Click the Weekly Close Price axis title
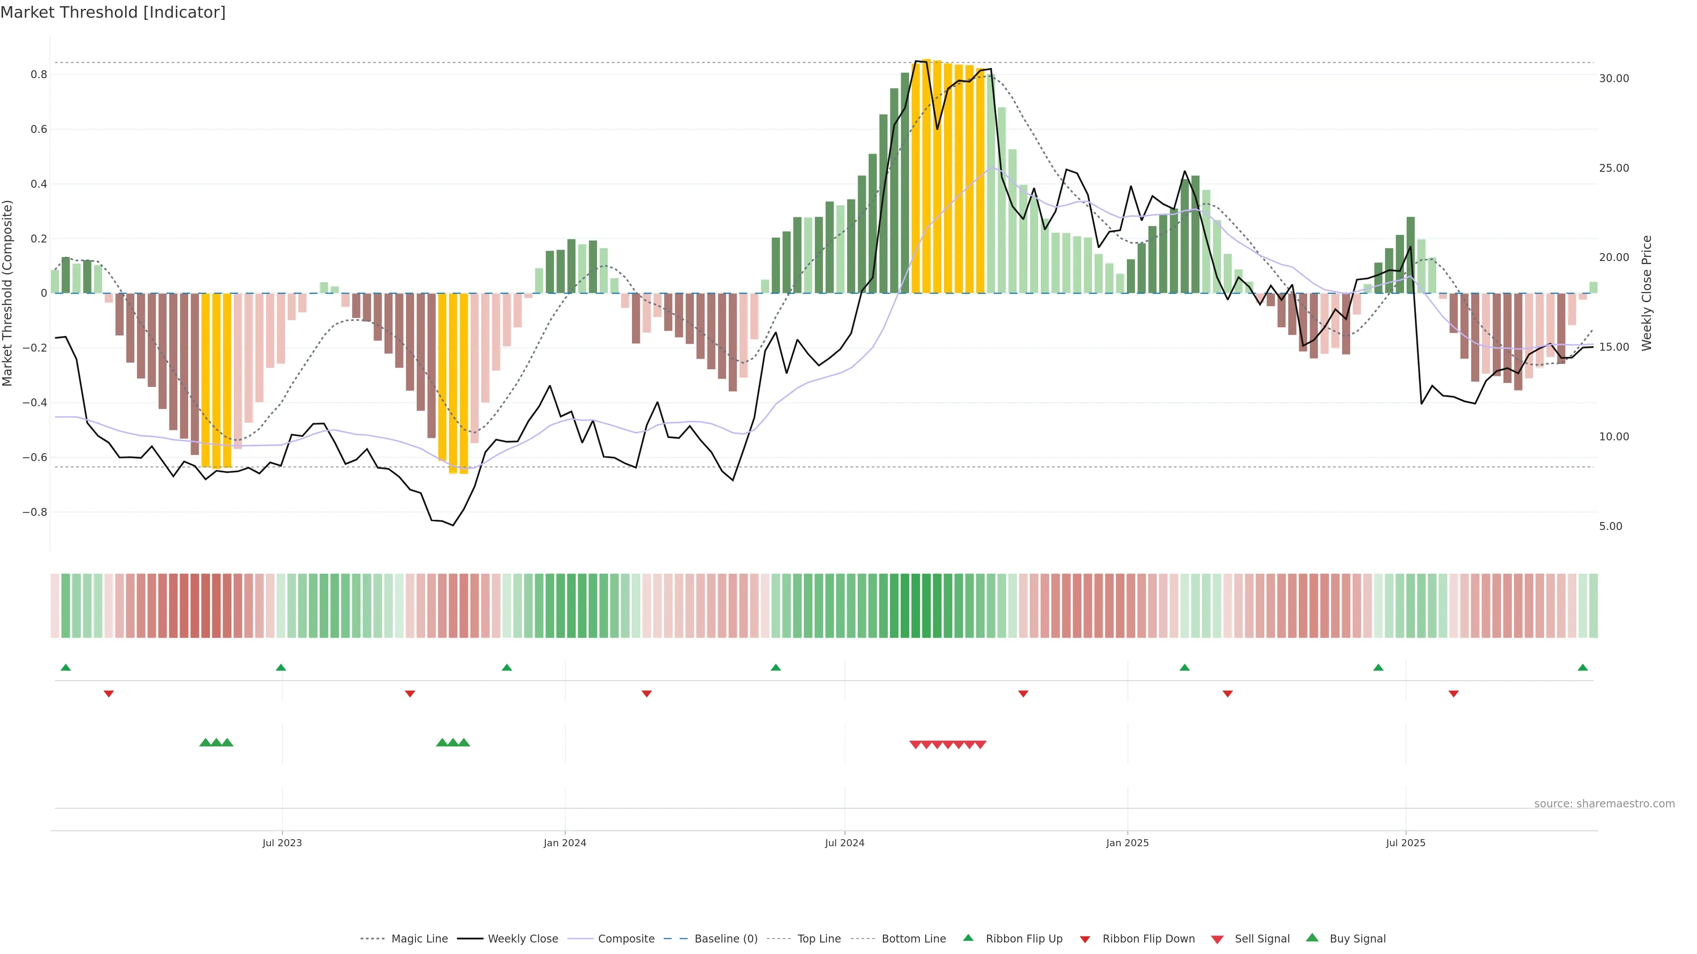Image resolution: width=1697 pixels, height=954 pixels. (x=1647, y=293)
